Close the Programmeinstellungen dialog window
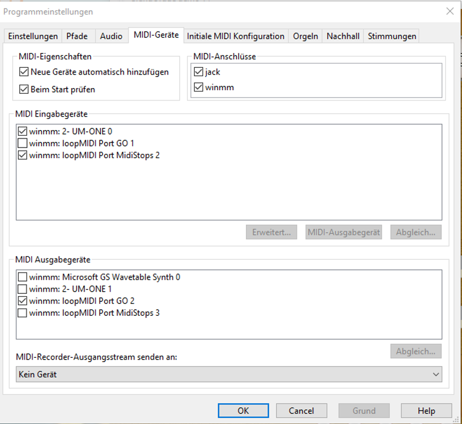The height and width of the screenshot is (424, 462). [x=449, y=11]
